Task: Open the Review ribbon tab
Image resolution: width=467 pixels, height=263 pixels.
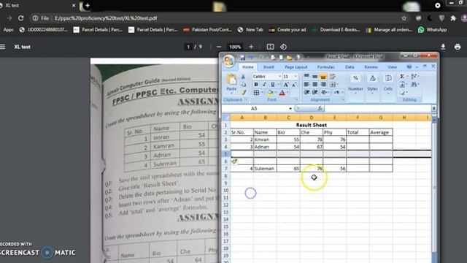Action: click(x=371, y=67)
